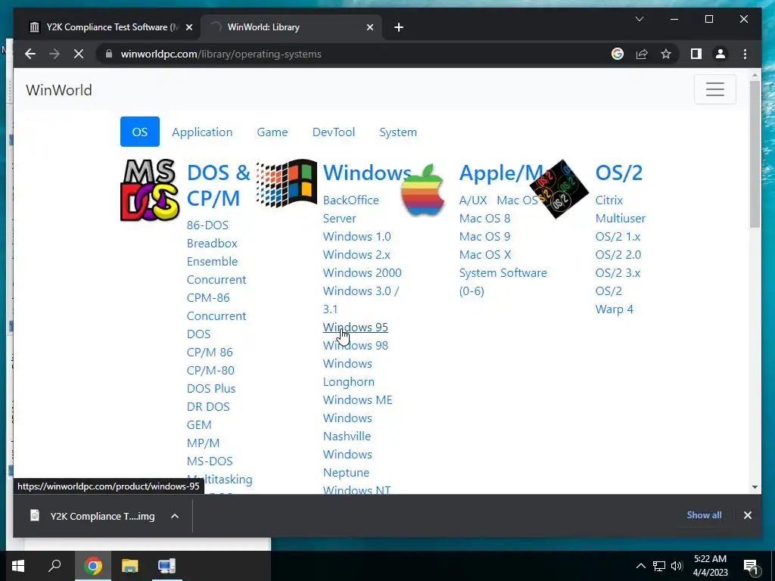Viewport: 775px width, 581px height.
Task: Select the OS category tab
Action: click(x=140, y=132)
